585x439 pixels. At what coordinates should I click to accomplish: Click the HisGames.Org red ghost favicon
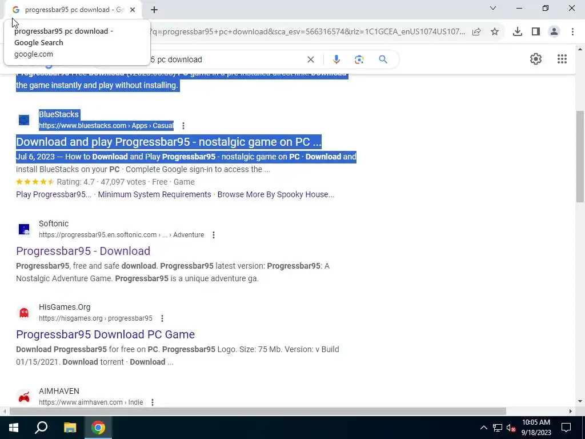point(24,313)
